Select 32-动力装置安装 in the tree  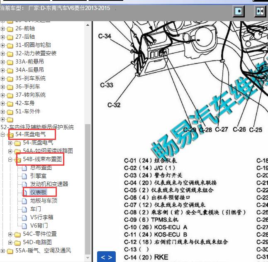[36, 54]
